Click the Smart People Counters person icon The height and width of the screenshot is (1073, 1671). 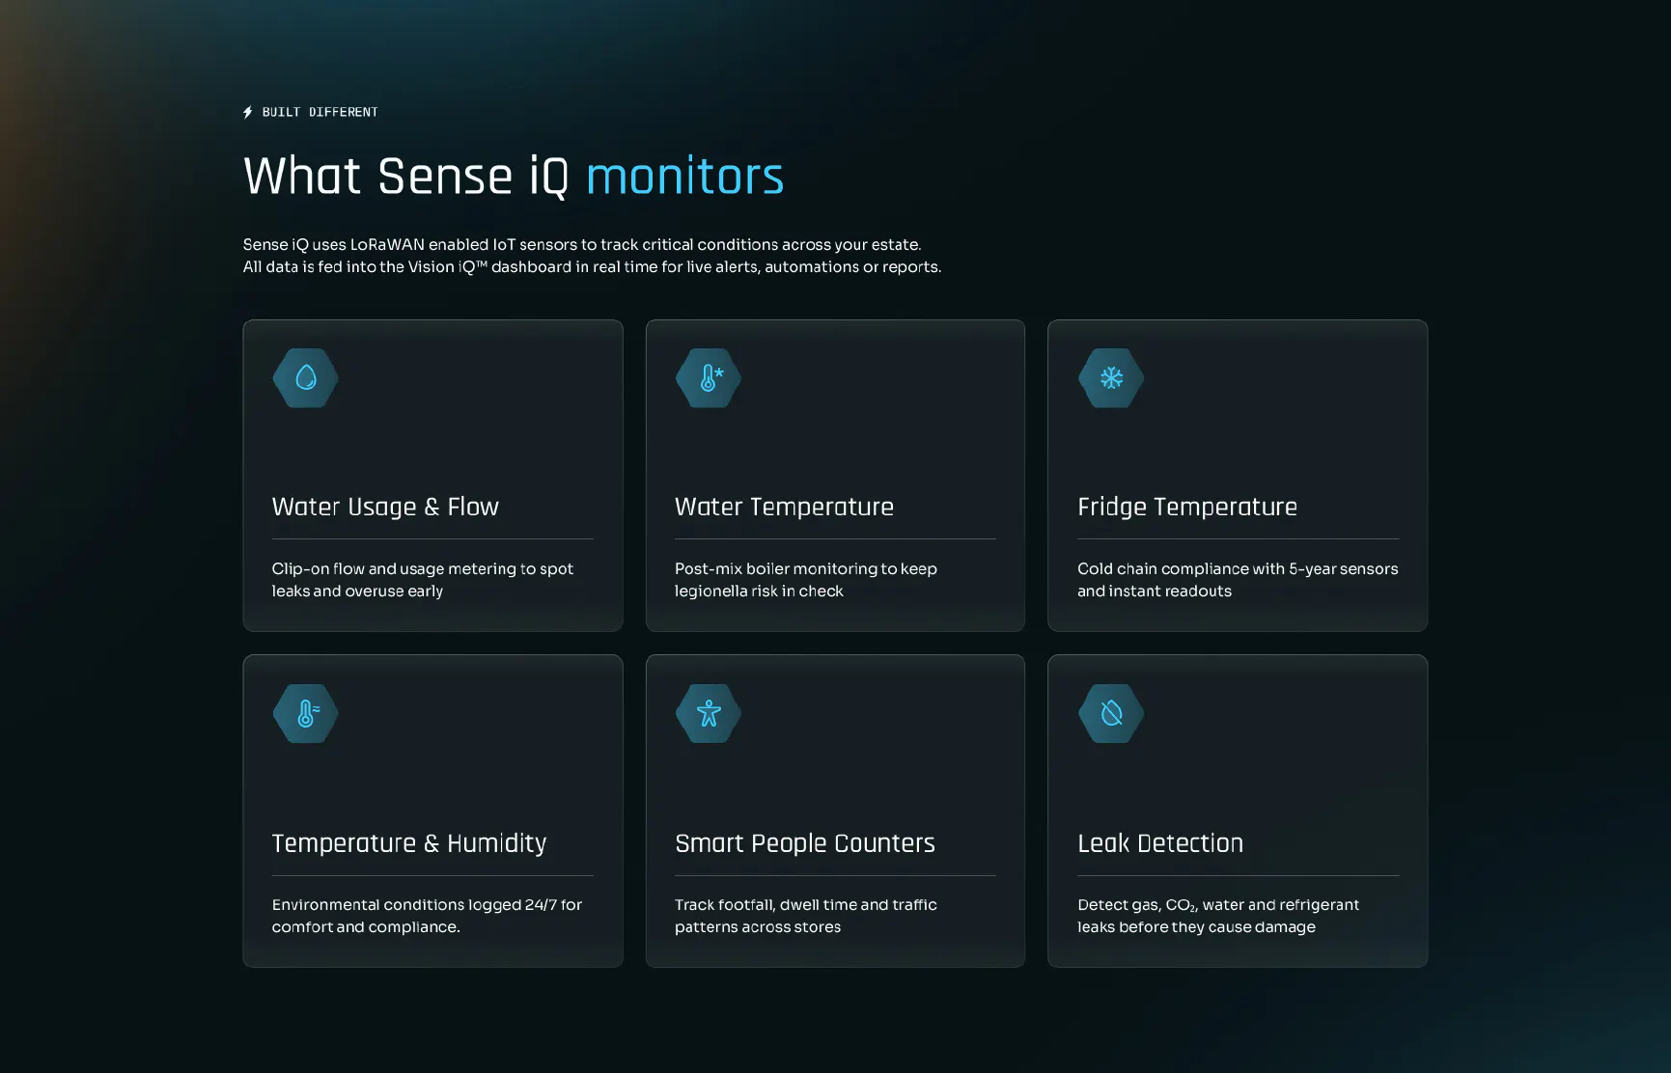pos(708,714)
